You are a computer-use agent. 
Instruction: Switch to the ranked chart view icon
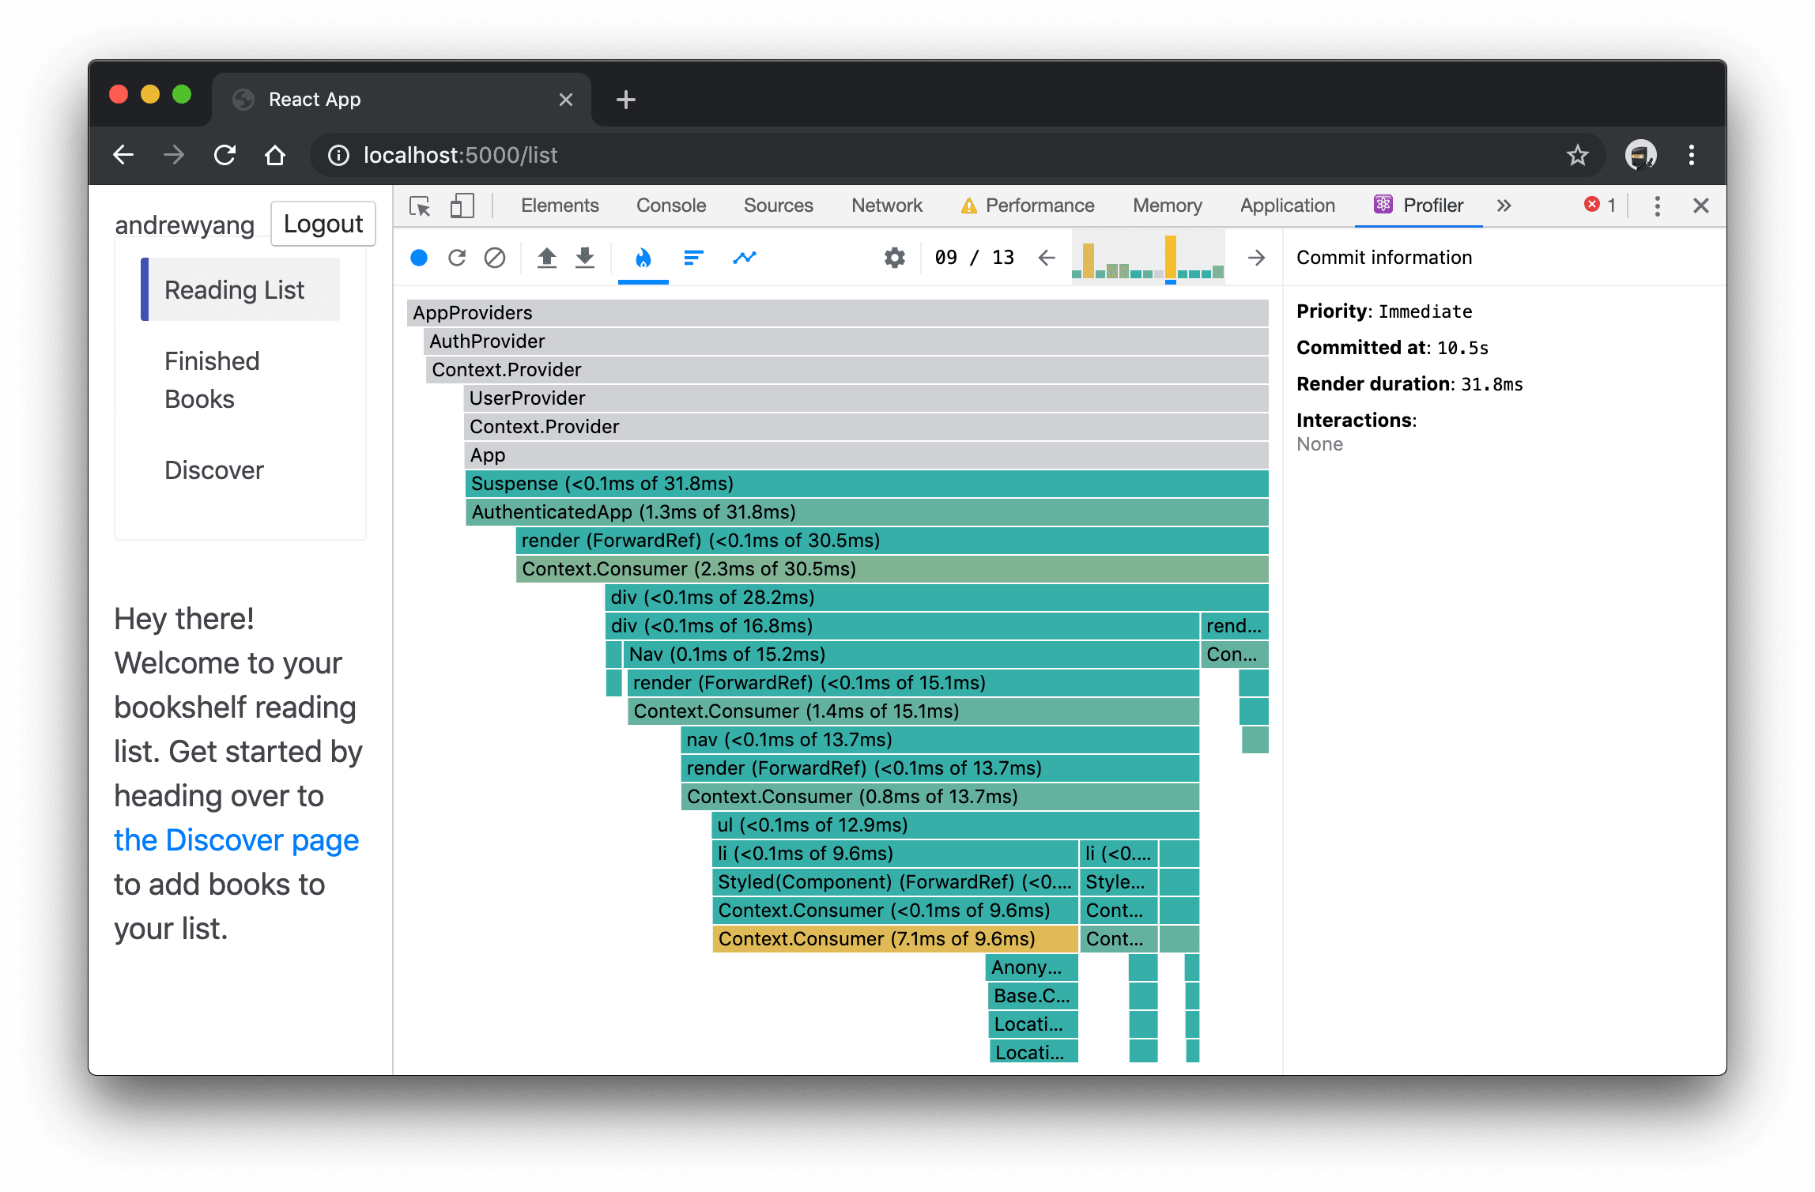click(x=692, y=257)
